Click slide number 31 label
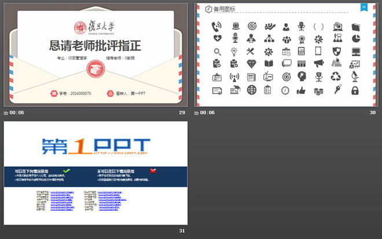 (182, 231)
